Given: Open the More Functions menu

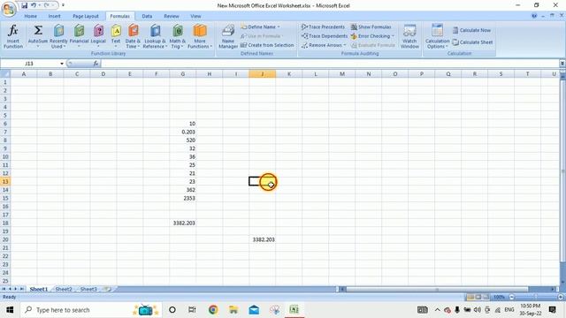Looking at the screenshot, I should (x=200, y=36).
